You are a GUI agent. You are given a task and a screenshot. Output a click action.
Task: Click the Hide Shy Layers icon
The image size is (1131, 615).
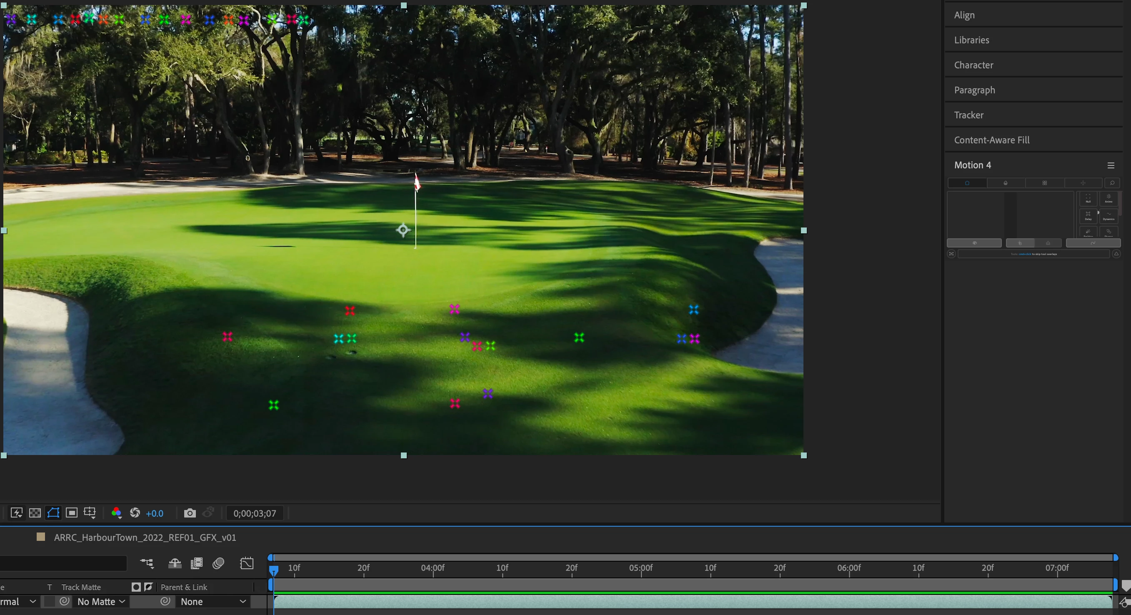[x=175, y=563]
